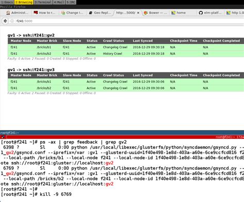Viewport: 244px width, 202px height.
Task: Click Crawl Status header in gv3 table
Action: 113,75
